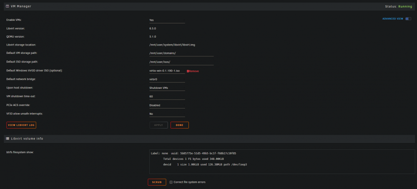This screenshot has width=417, height=189.
Task: Click the Upon host shutdown label
Action: pos(20,88)
